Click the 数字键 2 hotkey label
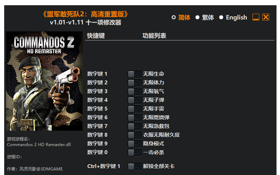 tap(97, 83)
